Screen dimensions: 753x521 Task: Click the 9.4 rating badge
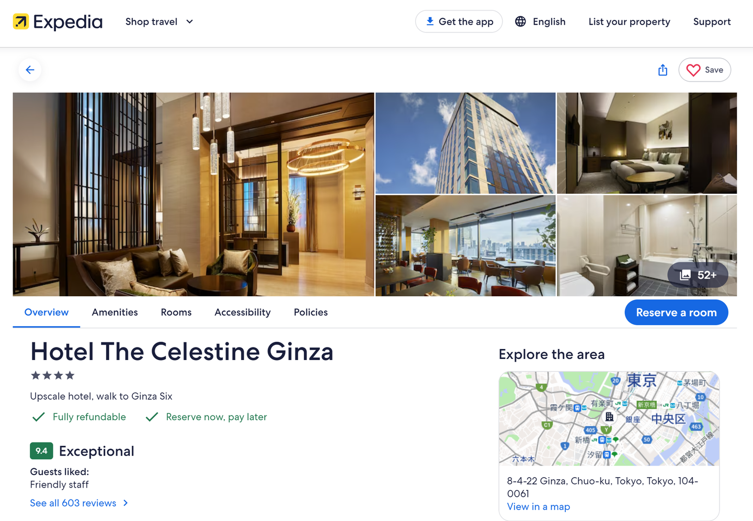(41, 451)
